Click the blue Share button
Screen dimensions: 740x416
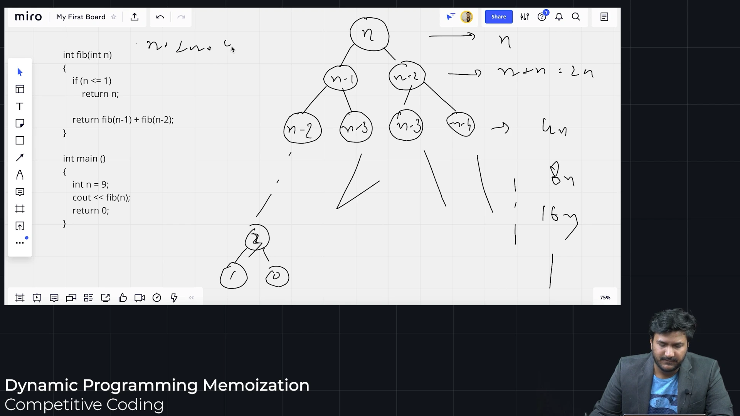tap(498, 17)
